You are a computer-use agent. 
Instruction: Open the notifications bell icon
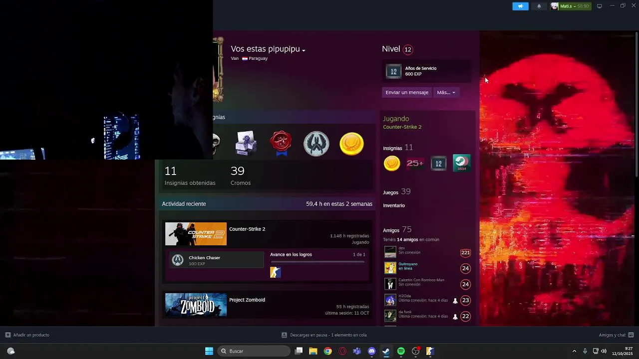tap(539, 6)
